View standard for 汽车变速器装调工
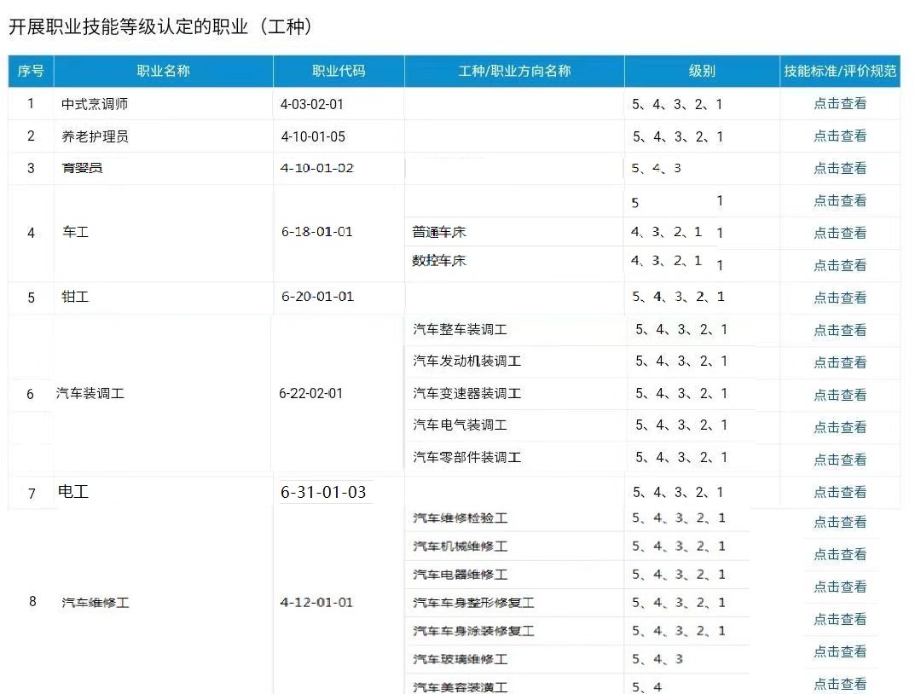 [841, 394]
